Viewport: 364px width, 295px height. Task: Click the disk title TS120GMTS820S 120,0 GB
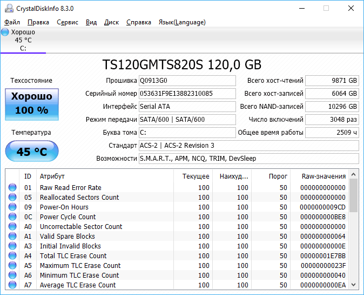pyautogui.click(x=182, y=64)
